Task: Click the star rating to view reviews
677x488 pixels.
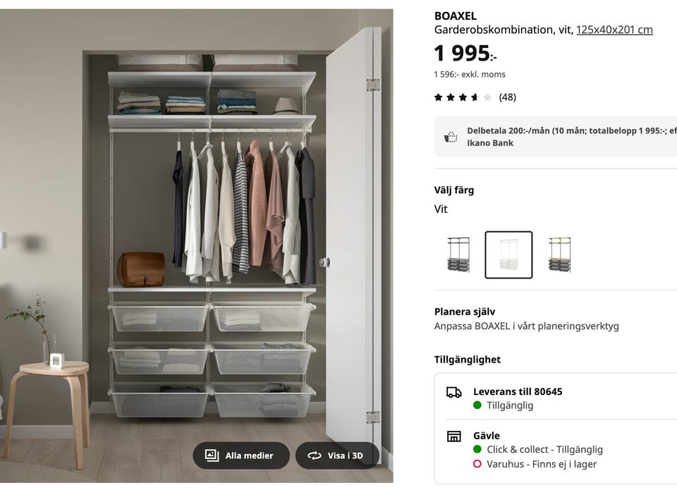Action: click(x=463, y=97)
